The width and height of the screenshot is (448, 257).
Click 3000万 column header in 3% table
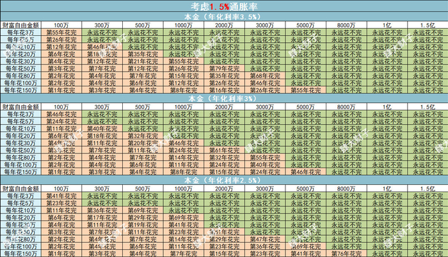265,107
